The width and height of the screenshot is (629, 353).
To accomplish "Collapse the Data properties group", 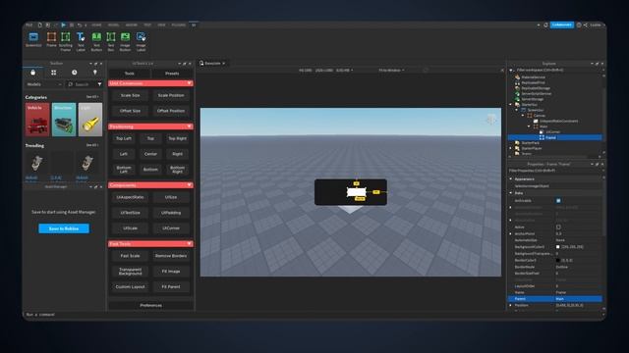I will (x=511, y=193).
